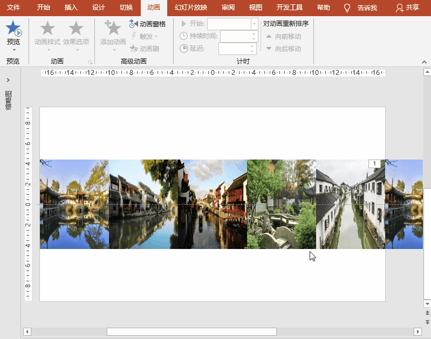Switch to the Slide Show (幻灯片放映) tab
Viewport: 431px width, 339px height.
point(191,8)
